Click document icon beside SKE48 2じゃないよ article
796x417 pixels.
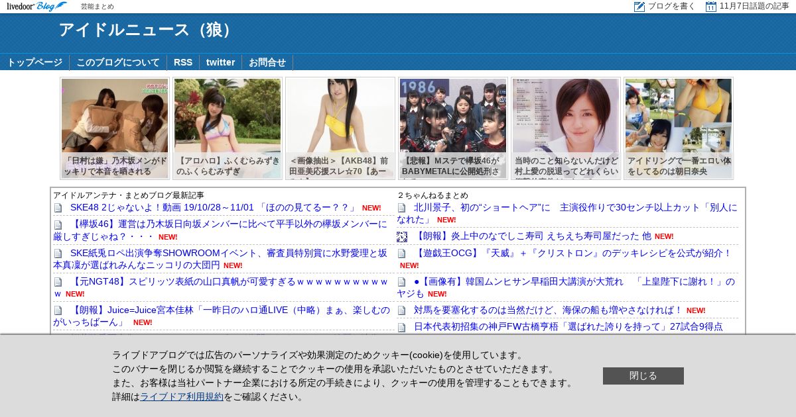pos(58,208)
